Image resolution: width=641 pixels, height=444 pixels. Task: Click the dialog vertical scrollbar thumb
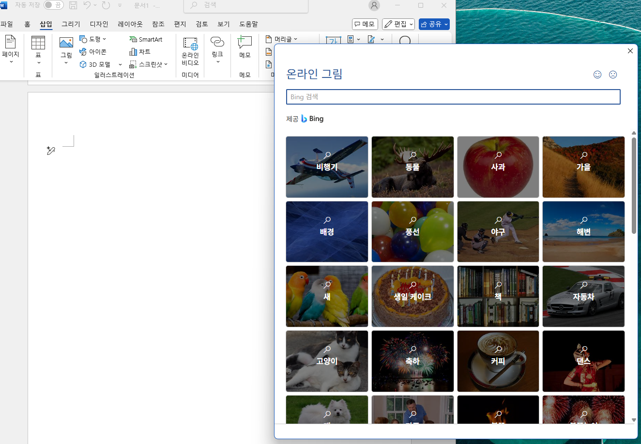click(x=634, y=185)
